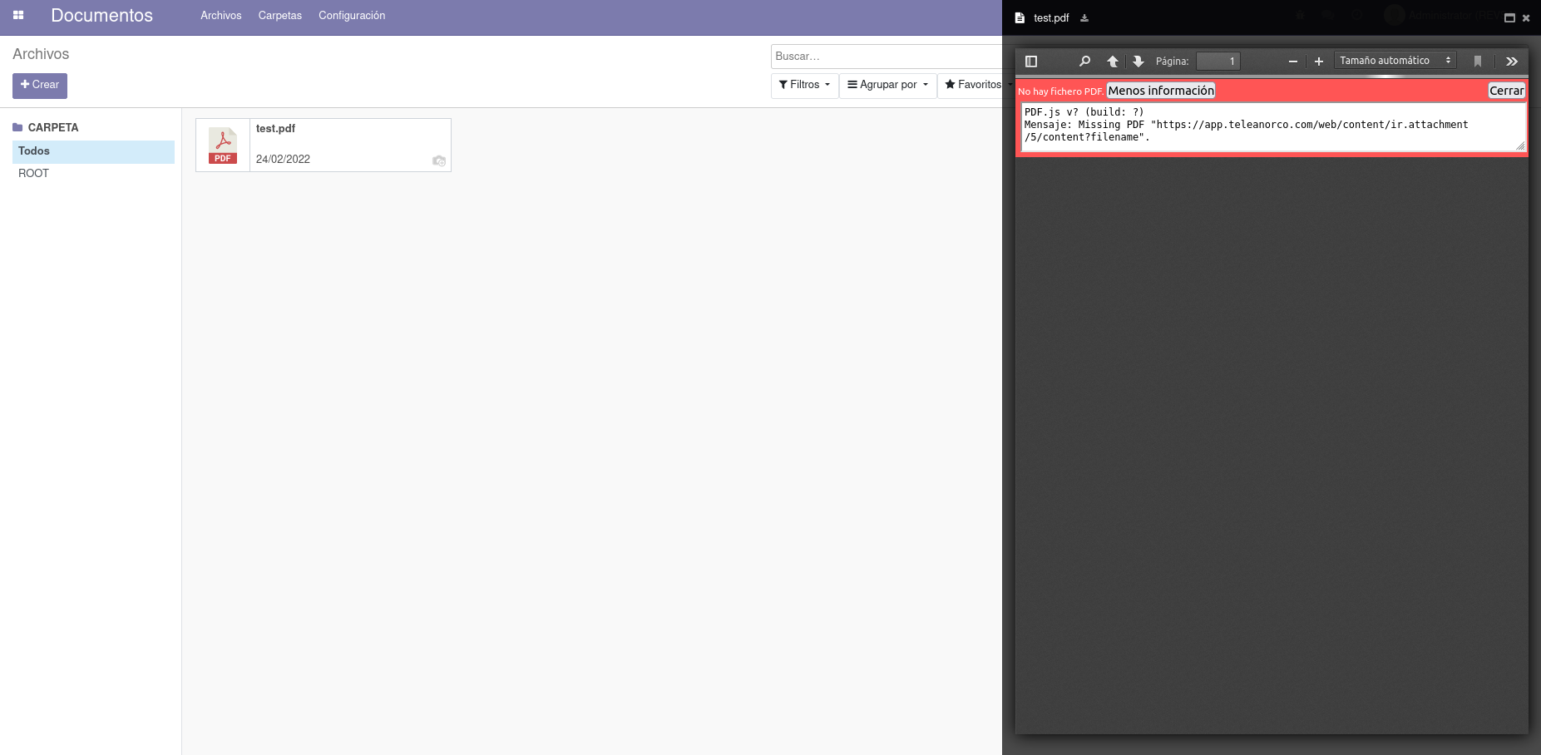Go to the previous page with the up arrow

click(x=1112, y=61)
